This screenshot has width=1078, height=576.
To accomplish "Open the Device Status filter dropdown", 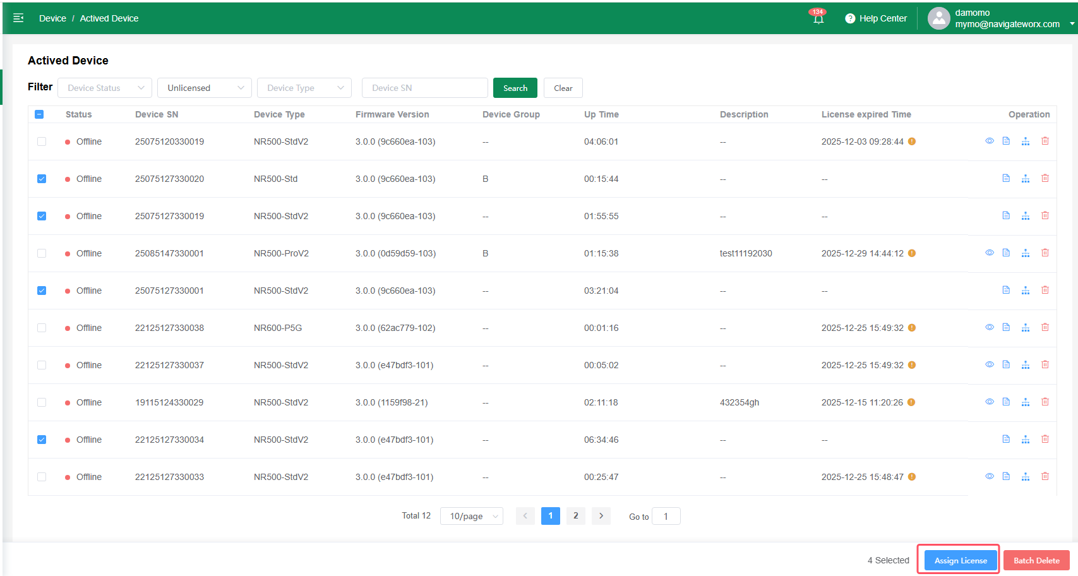I will click(x=105, y=88).
